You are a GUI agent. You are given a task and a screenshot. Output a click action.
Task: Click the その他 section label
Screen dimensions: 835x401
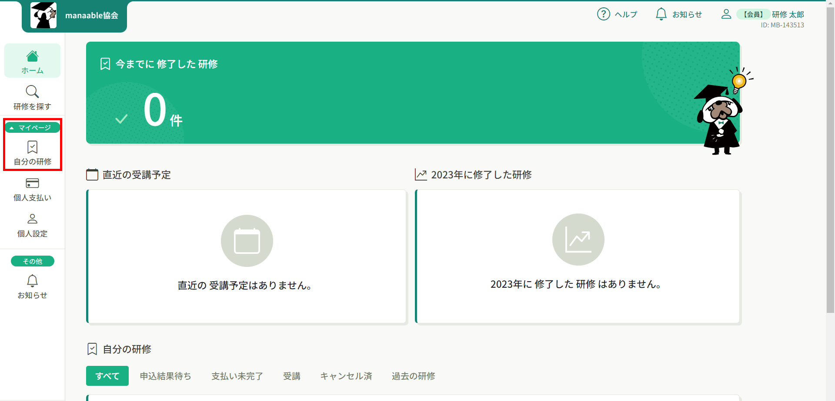pos(32,261)
